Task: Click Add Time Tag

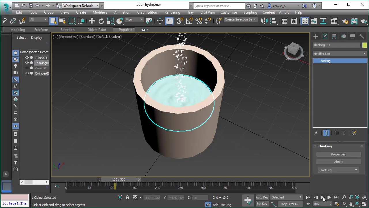Action: point(222,205)
